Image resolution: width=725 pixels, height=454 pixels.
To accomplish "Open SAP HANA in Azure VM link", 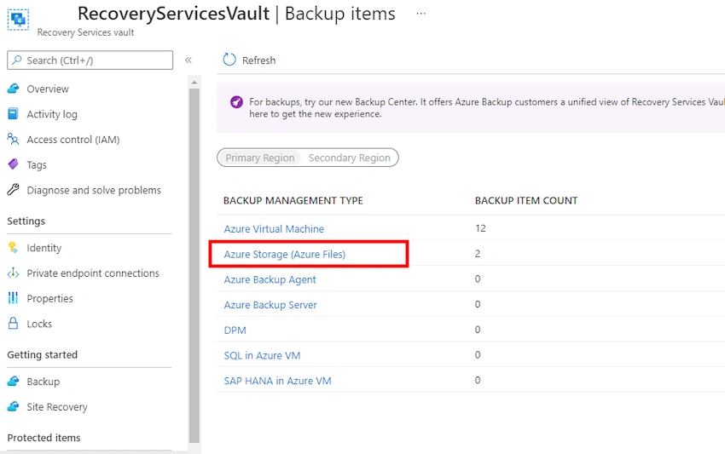I will point(277,381).
